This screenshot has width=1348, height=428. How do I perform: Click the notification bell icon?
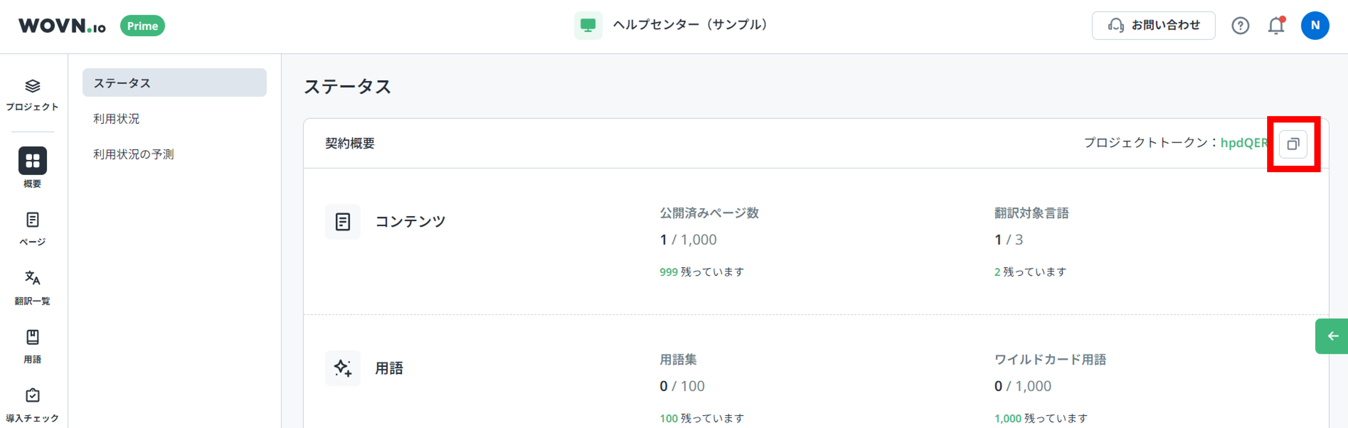click(x=1276, y=25)
